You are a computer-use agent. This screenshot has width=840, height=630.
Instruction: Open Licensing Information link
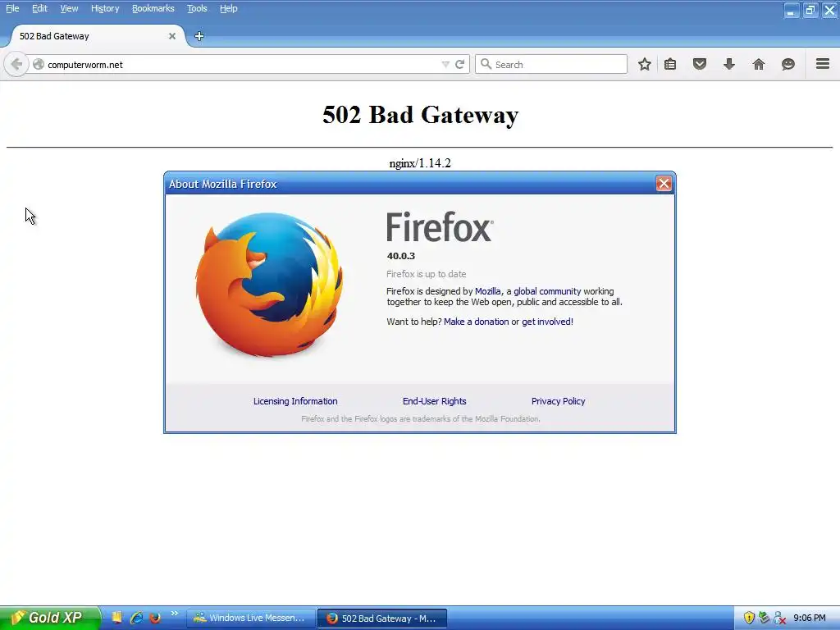coord(295,401)
